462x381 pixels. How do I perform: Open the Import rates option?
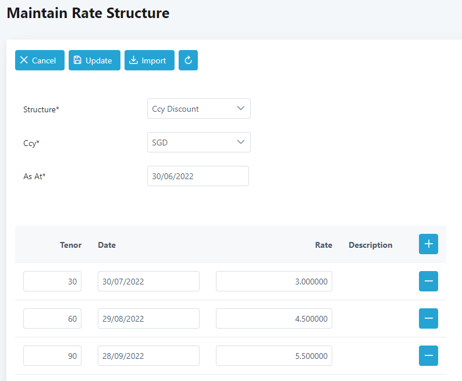[149, 60]
